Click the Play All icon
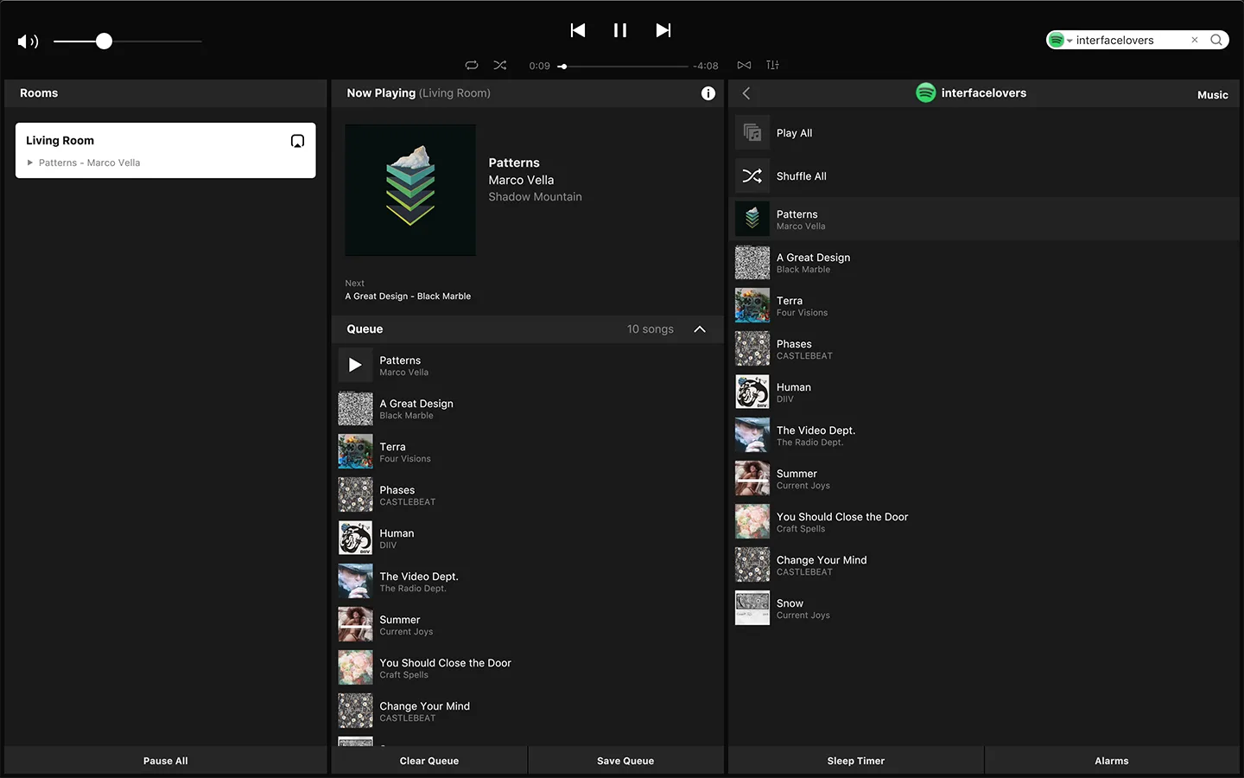 point(752,132)
